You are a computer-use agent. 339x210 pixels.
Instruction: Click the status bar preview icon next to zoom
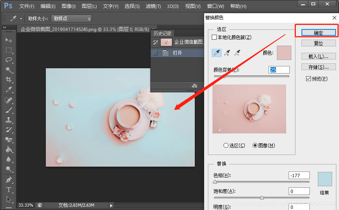click(39, 205)
